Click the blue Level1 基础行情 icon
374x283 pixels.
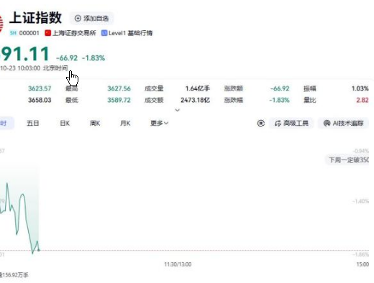(104, 33)
